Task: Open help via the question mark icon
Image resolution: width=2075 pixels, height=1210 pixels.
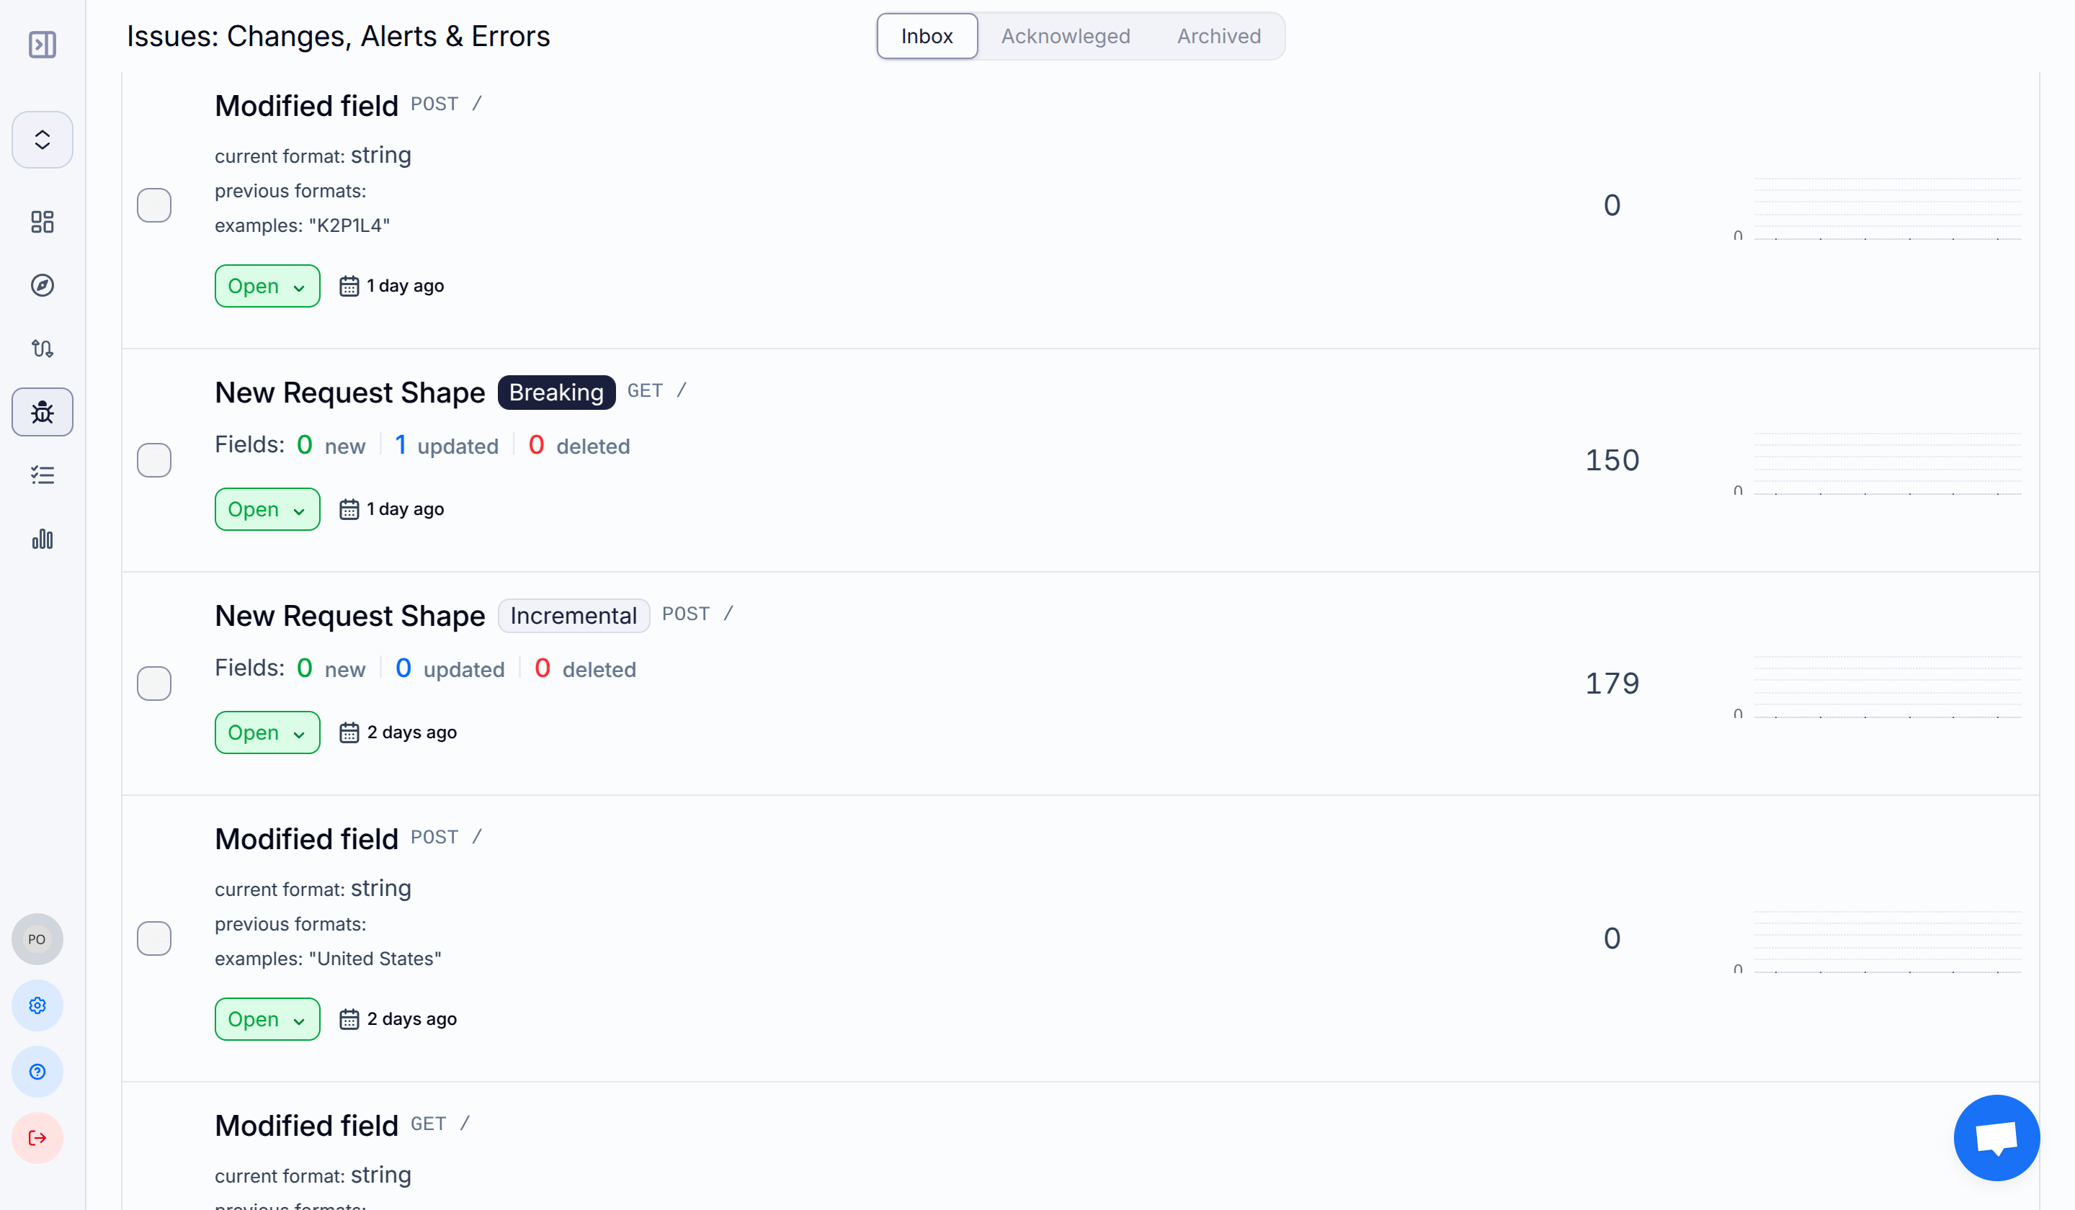Action: (x=37, y=1071)
